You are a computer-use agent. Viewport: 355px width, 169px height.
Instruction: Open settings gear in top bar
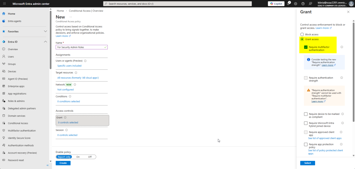pos(296,4)
